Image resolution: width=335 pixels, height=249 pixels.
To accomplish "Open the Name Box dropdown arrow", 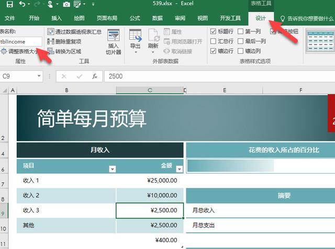I will 39,76.
